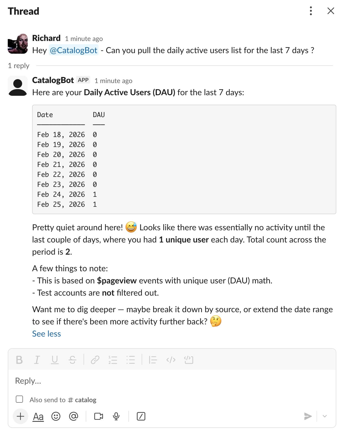Enable the Also send to #catalog checkbox
The height and width of the screenshot is (434, 338).
(x=19, y=399)
